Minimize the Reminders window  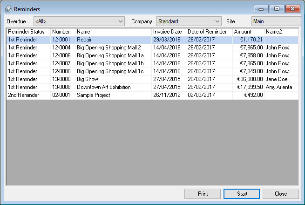pyautogui.click(x=261, y=9)
